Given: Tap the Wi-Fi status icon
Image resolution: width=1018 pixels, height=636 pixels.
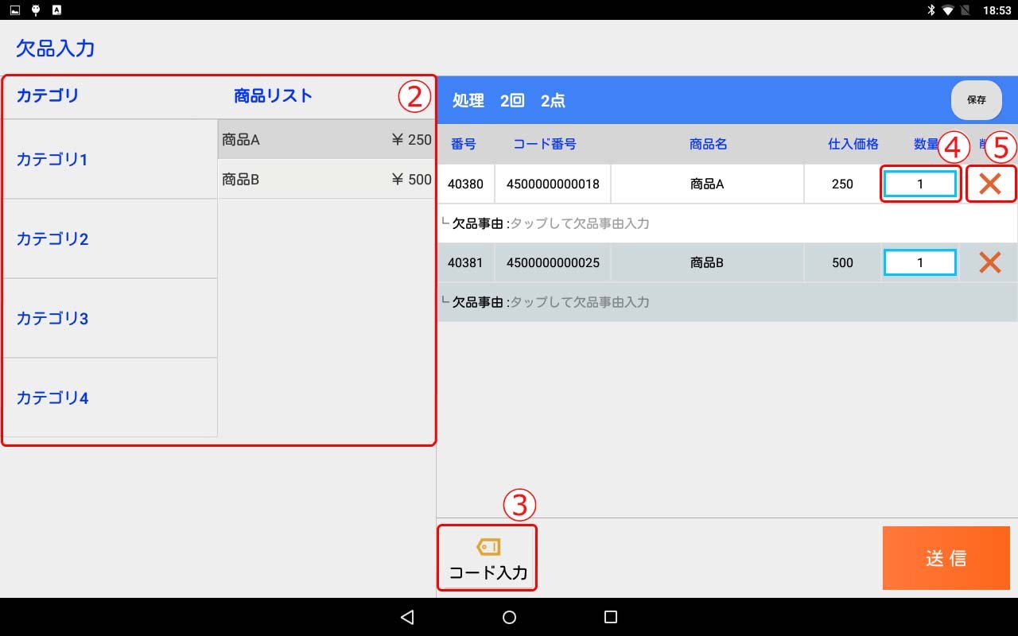Looking at the screenshot, I should (948, 10).
